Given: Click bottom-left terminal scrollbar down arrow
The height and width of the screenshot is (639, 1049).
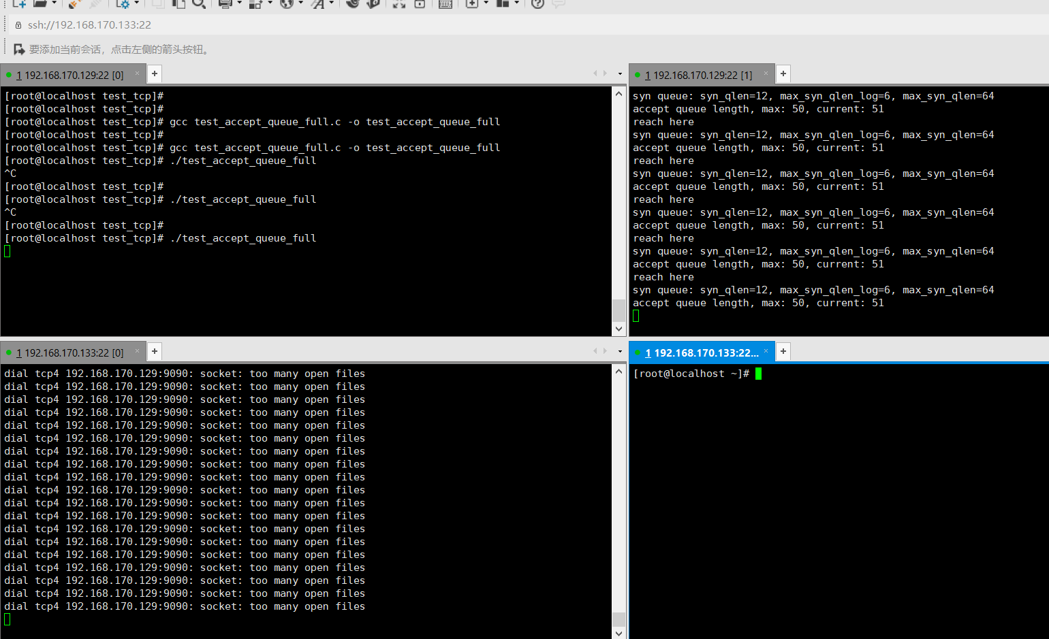Looking at the screenshot, I should (x=619, y=633).
